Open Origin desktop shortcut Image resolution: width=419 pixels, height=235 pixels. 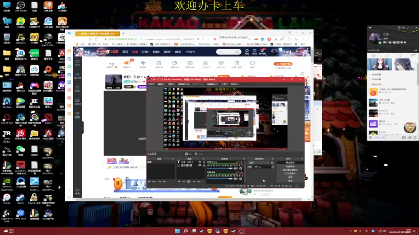point(48,70)
